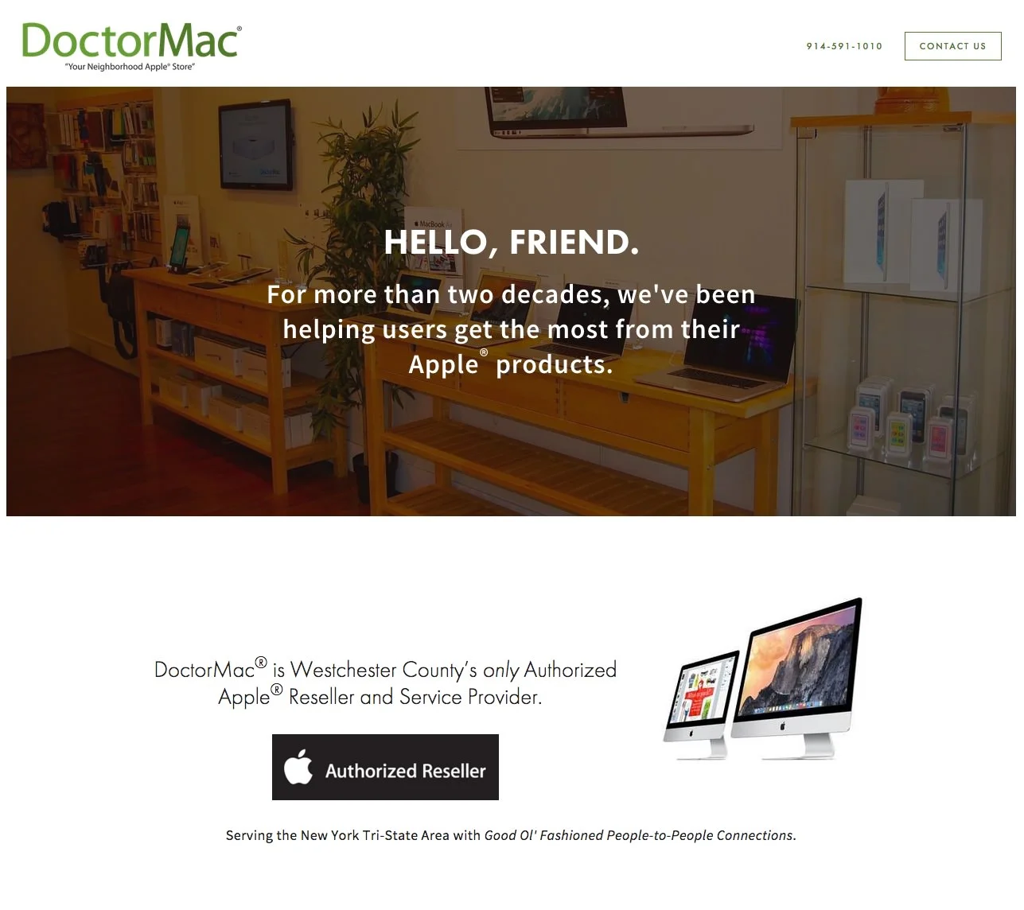Click phone number 914-591-1010

click(x=844, y=46)
